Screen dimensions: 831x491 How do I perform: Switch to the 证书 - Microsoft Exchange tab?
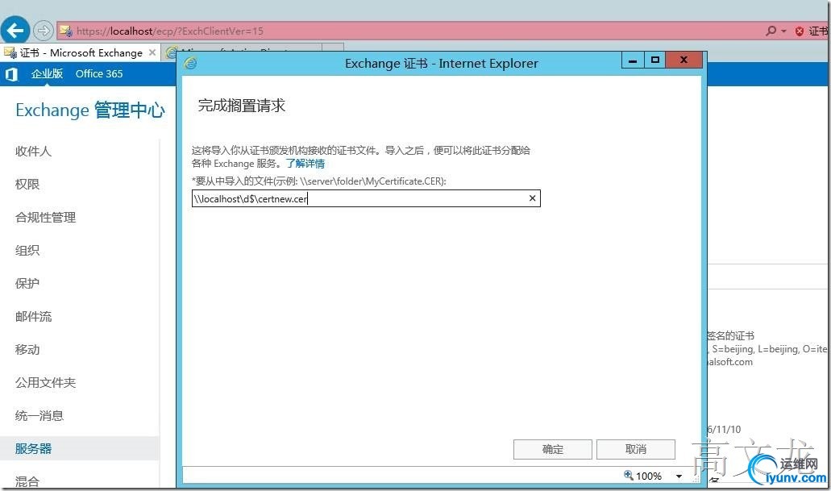pos(81,52)
